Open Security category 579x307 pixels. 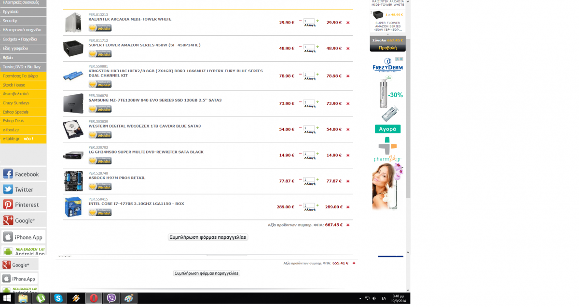click(23, 21)
